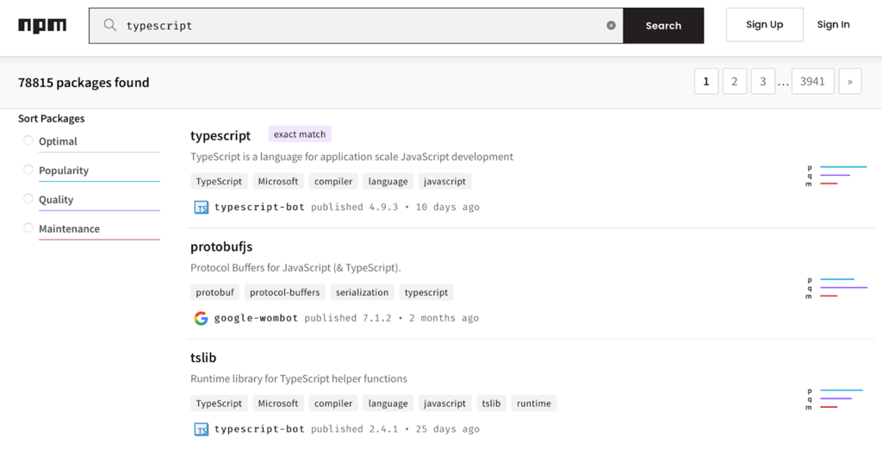The height and width of the screenshot is (449, 882).
Task: Select the Optimal sort option
Action: click(x=28, y=140)
